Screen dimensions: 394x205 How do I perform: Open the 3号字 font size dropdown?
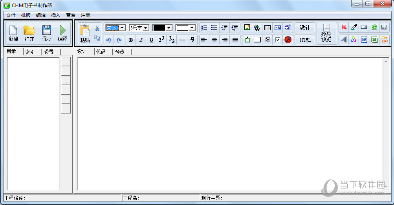point(146,27)
